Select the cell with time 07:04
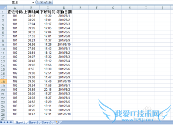Viewport: 173px width, 125px height. point(31,24)
